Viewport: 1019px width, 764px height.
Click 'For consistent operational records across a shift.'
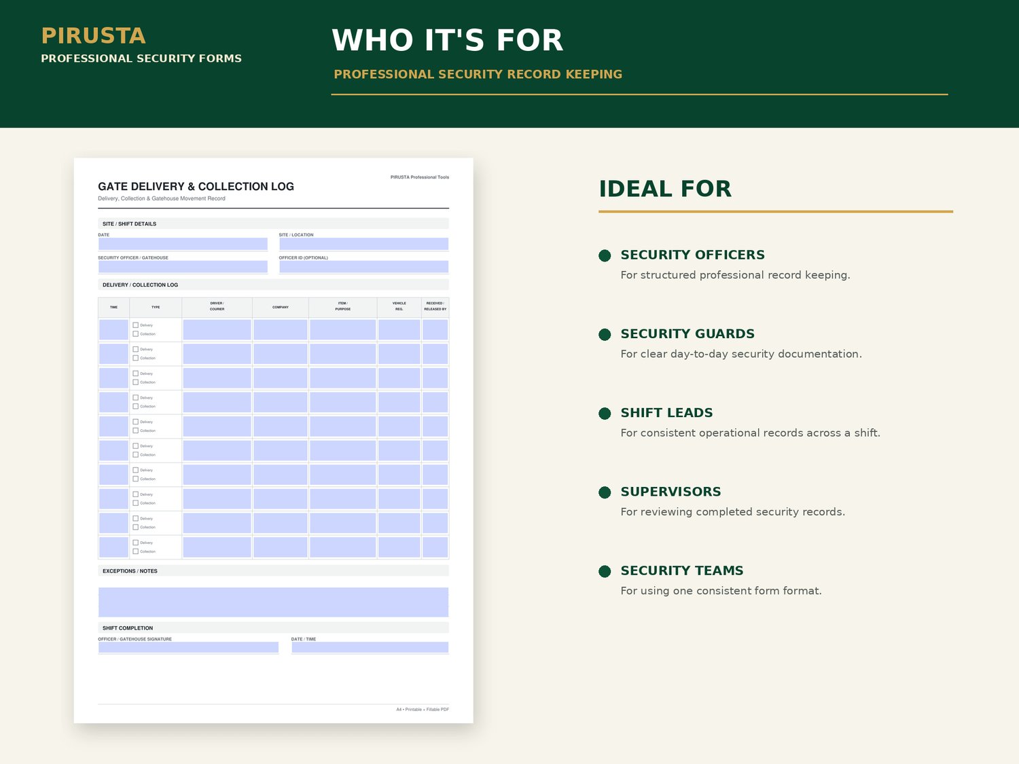tap(750, 433)
